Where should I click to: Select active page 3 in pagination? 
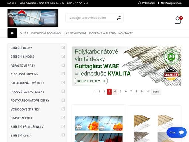(x=110, y=92)
